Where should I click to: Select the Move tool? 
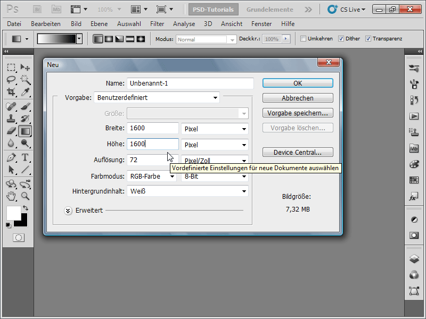[25, 67]
